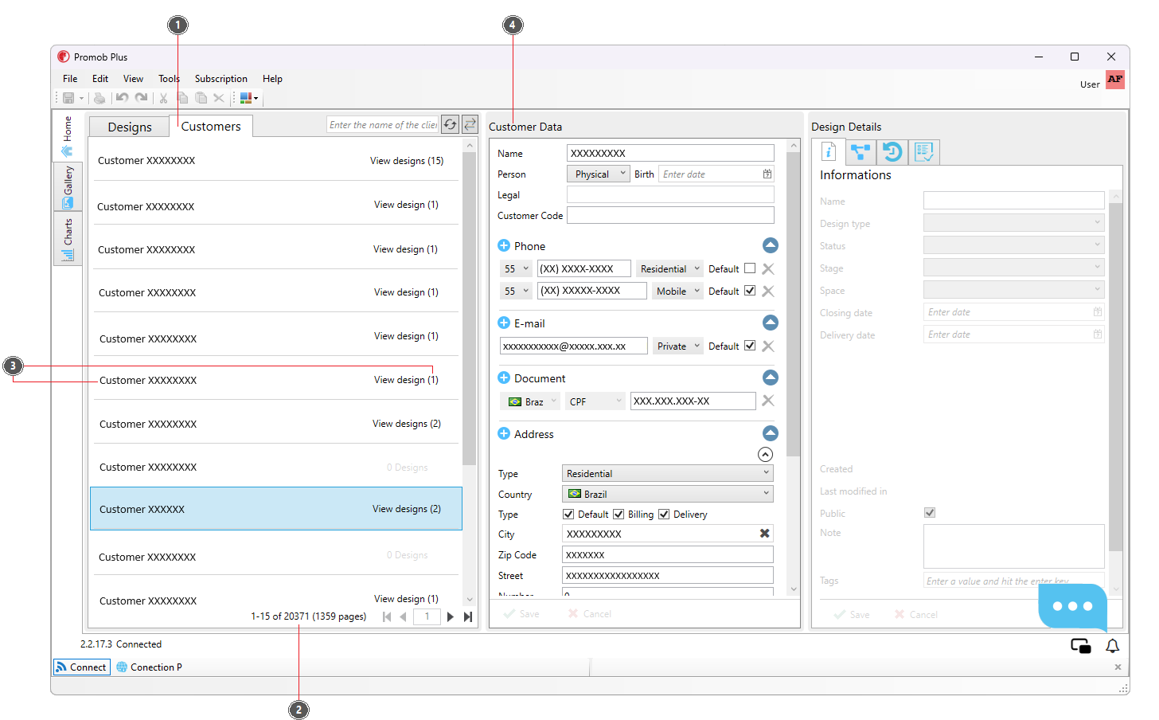Viewport: 1159px width, 720px height.
Task: Click the Undo toolbar icon
Action: click(x=122, y=98)
